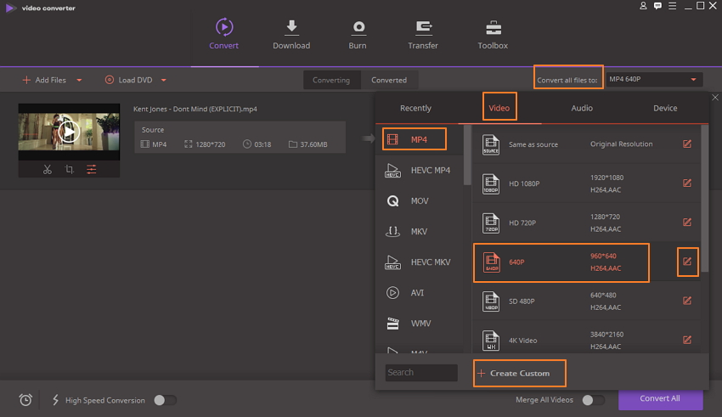Edit the 640P preset
Viewport: 722px width, 417px height.
tap(687, 262)
